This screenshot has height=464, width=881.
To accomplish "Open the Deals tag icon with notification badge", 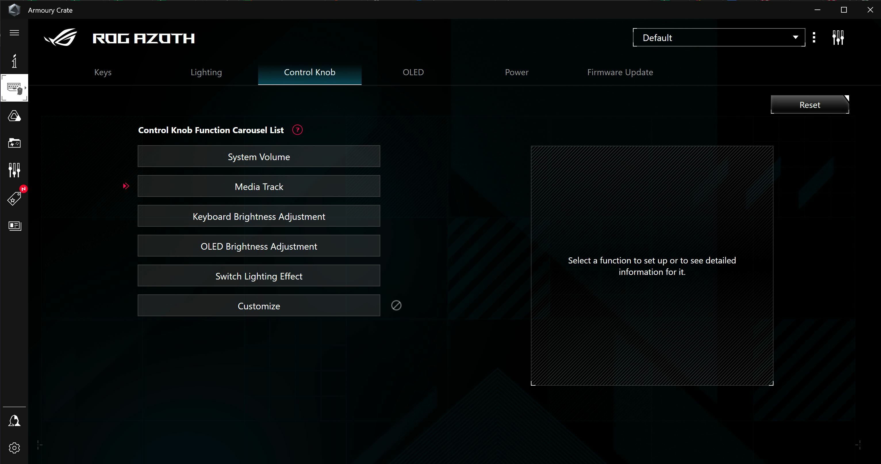I will [14, 198].
